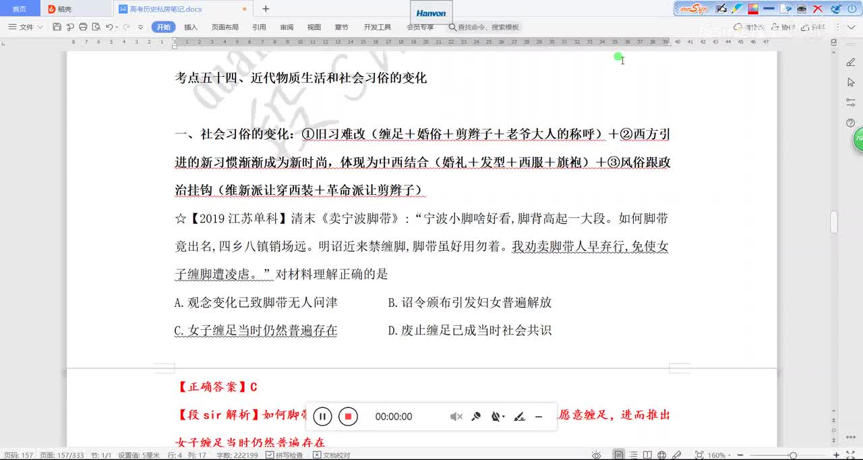Expand the undo history dropdown arrow

click(x=117, y=27)
